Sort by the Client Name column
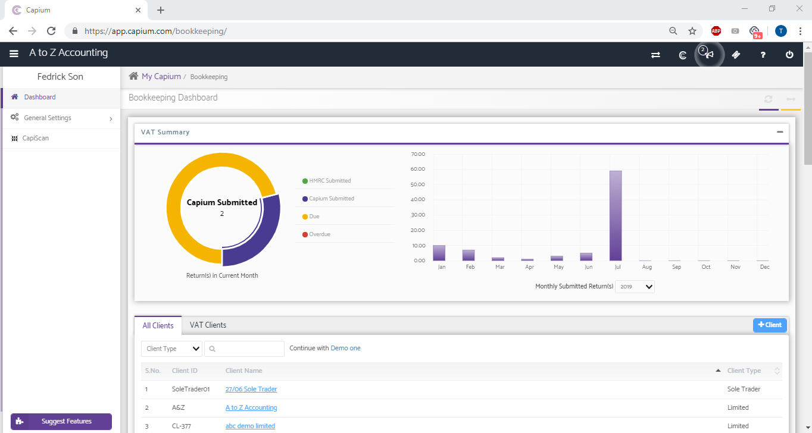 pyautogui.click(x=244, y=371)
